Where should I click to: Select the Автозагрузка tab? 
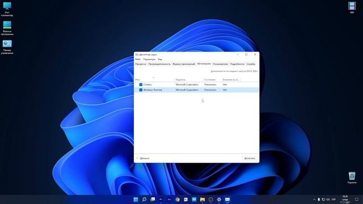[x=204, y=63]
